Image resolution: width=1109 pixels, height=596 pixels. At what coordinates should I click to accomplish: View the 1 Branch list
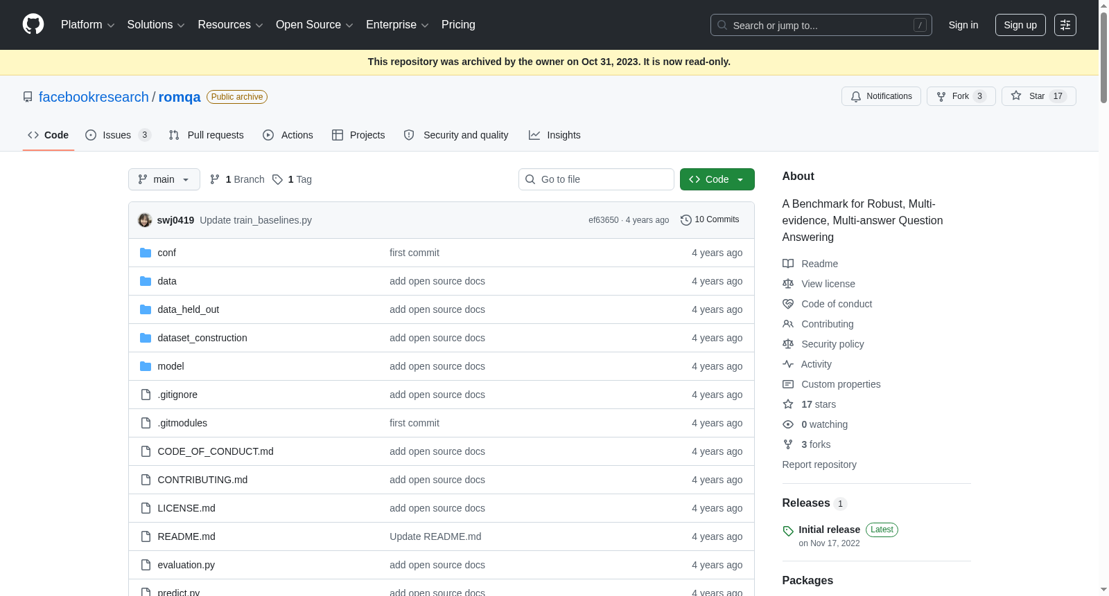point(237,179)
